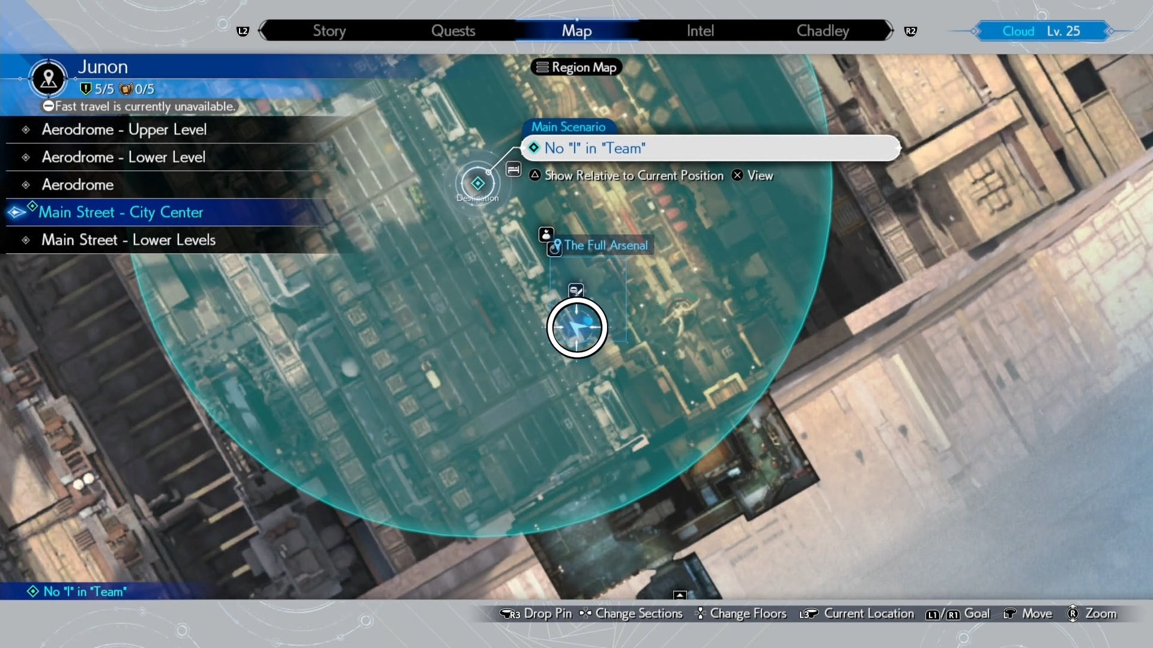Screen dimensions: 1153x648
Task: Click the Junon region title
Action: [x=103, y=67]
